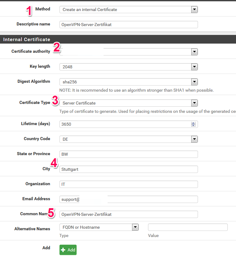Click the Lifetime (days) number field

[x=129, y=124]
